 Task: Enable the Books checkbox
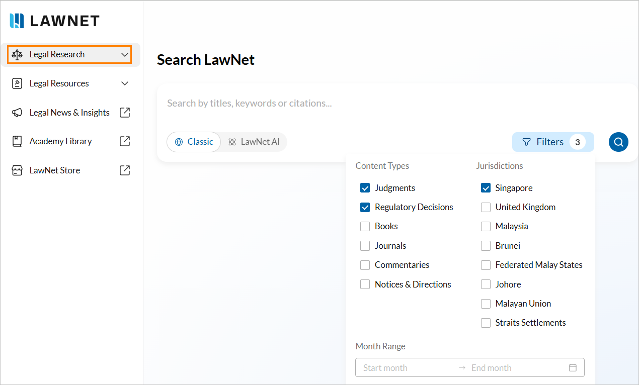[365, 226]
